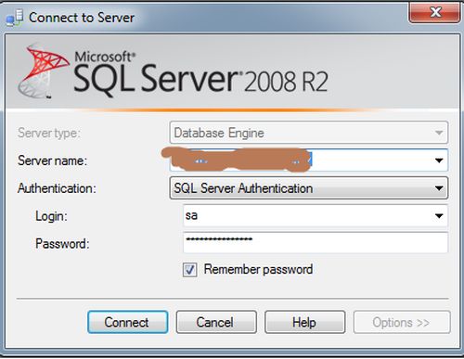
Task: Open the Server name dropdown arrow
Action: [439, 160]
